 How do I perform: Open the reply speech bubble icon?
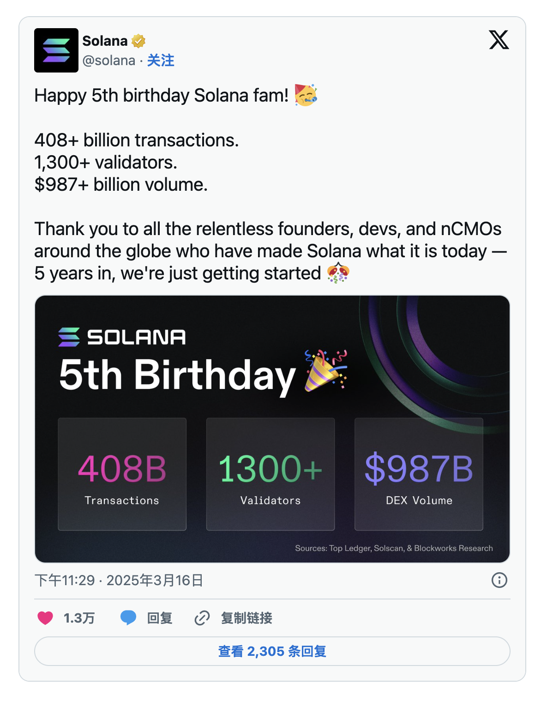[x=128, y=618]
